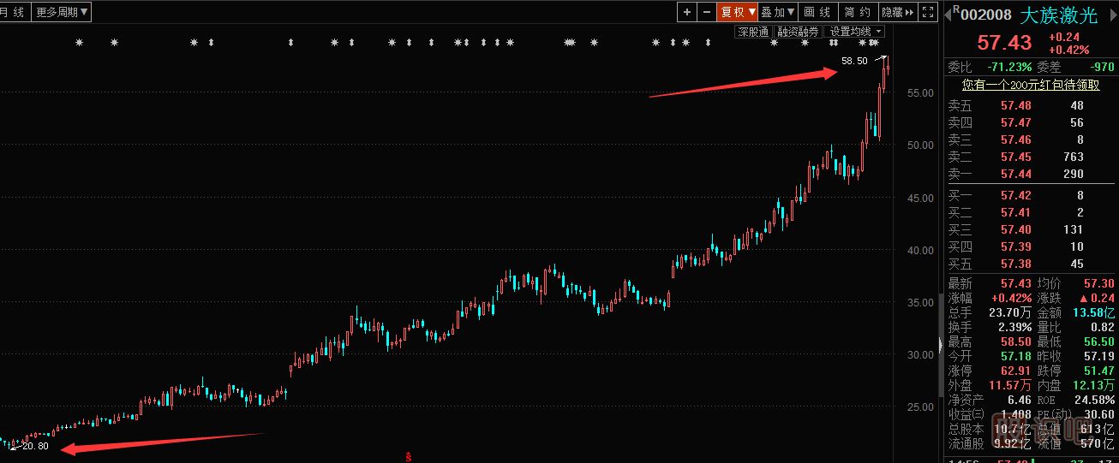
Task: Toggle 简约 simplified view mode
Action: (857, 12)
